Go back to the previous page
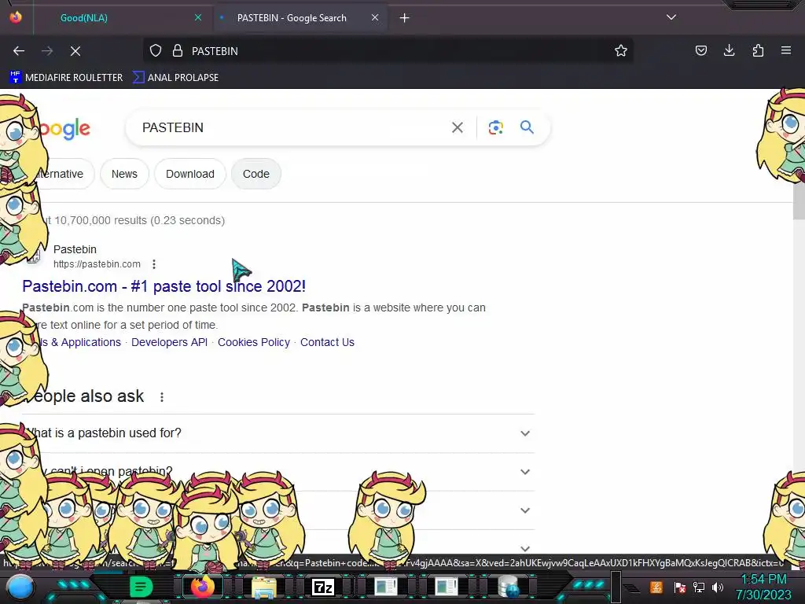Viewport: 805px width, 604px height. tap(19, 51)
